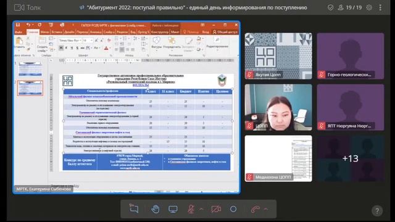Viewport: 395px width, 222px height.
Task: Expand leave-call options chevron
Action: [x=266, y=209]
